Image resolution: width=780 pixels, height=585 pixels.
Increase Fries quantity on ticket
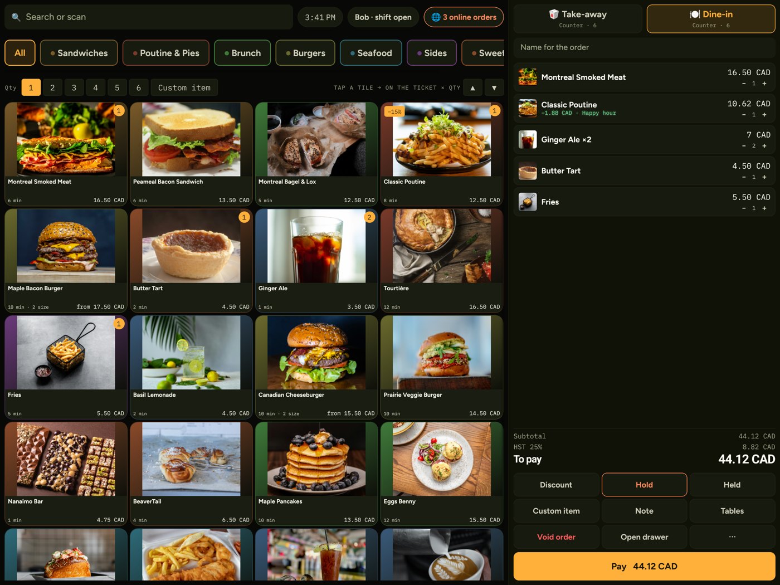(x=764, y=208)
